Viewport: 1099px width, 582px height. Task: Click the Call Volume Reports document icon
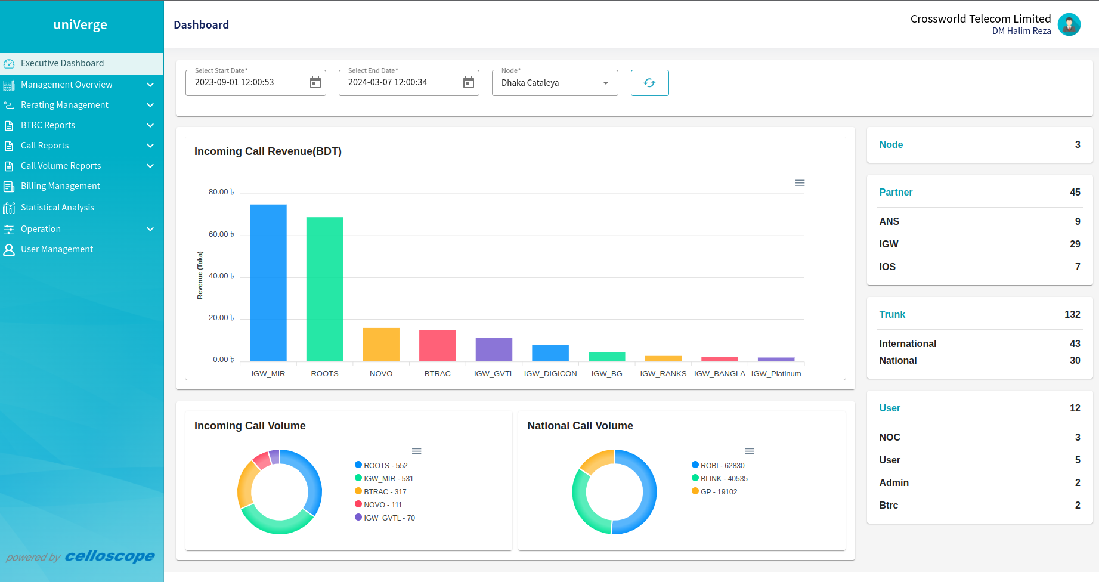(x=9, y=166)
